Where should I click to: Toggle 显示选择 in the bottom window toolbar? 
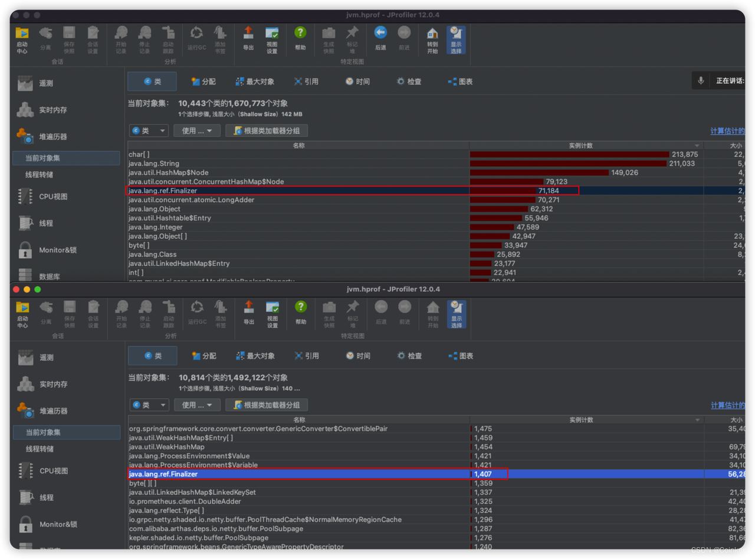457,314
